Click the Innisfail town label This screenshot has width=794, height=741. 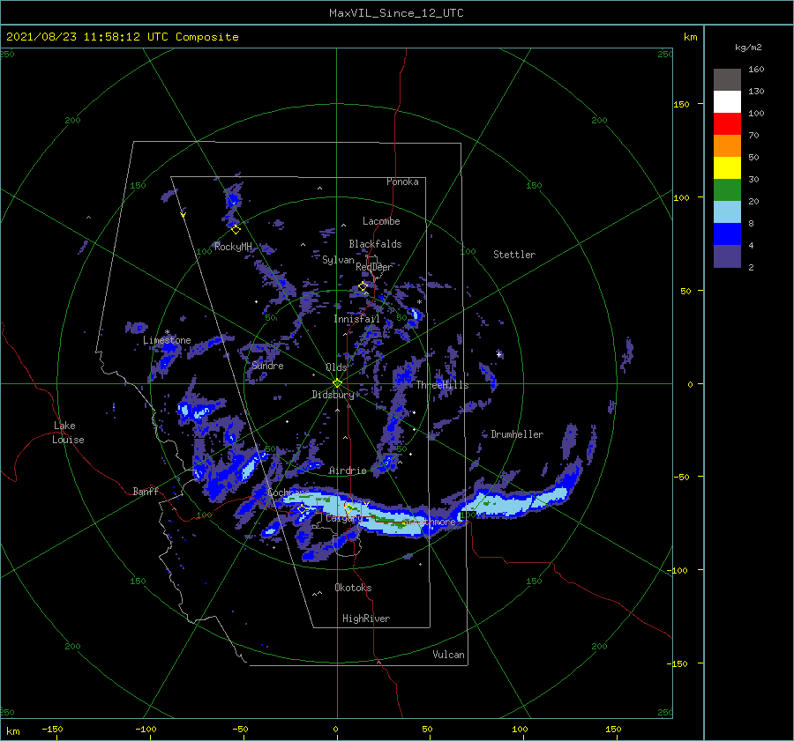[x=356, y=319]
